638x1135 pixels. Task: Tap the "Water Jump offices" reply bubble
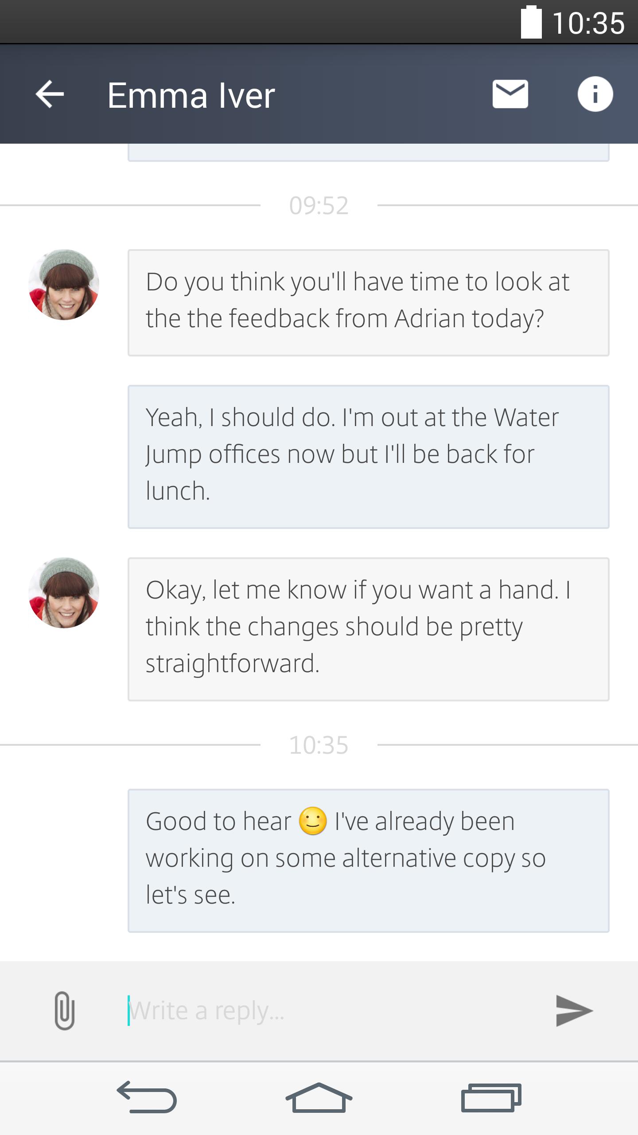pyautogui.click(x=368, y=457)
